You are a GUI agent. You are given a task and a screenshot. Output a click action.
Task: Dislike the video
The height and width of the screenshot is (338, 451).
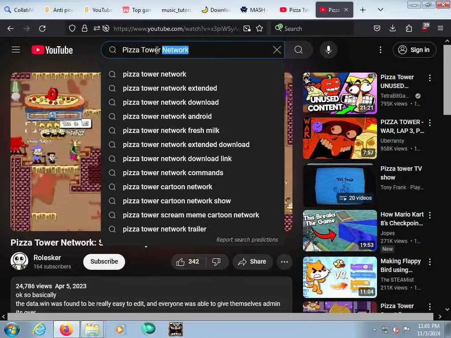tap(216, 261)
